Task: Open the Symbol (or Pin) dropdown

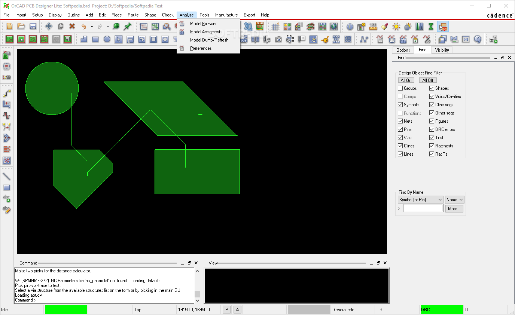Action: point(420,200)
